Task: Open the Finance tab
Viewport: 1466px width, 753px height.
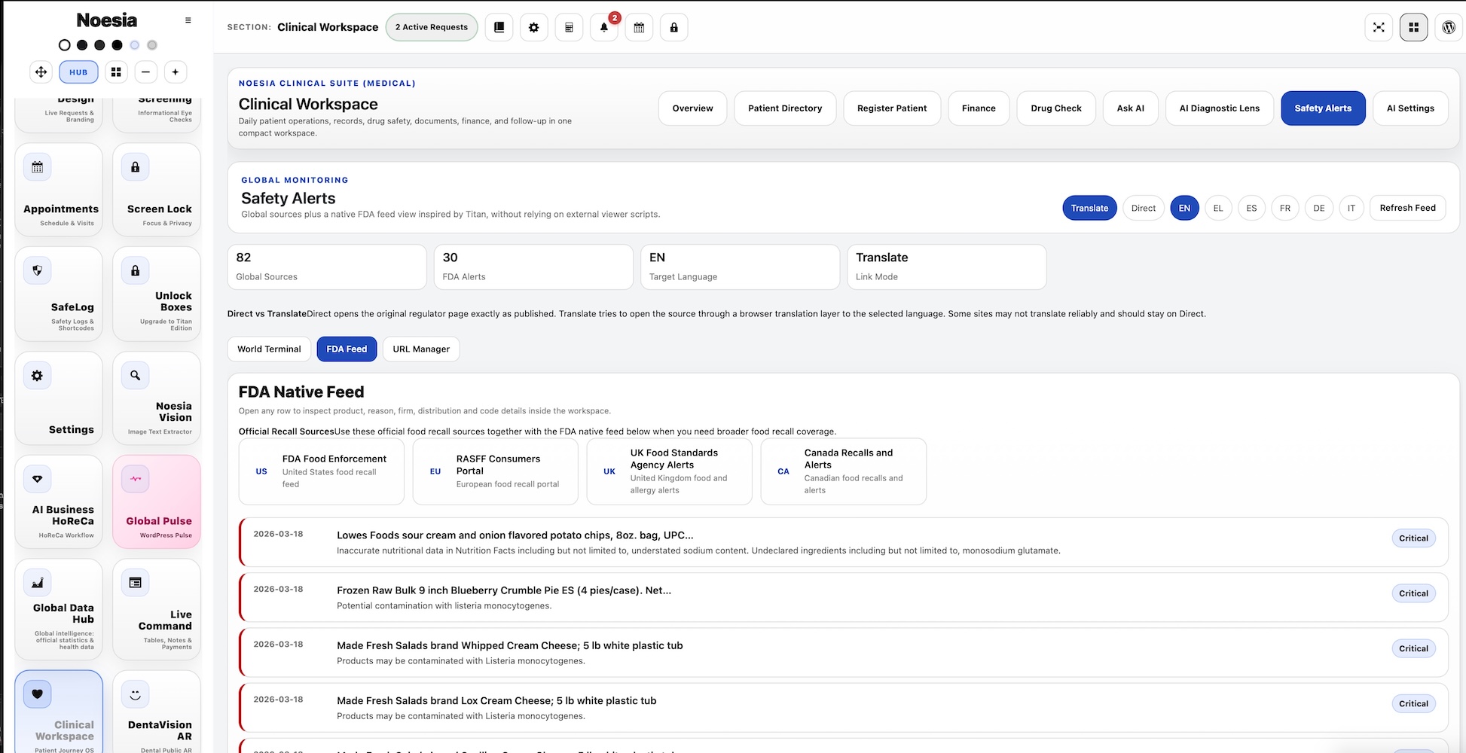Action: (979, 108)
